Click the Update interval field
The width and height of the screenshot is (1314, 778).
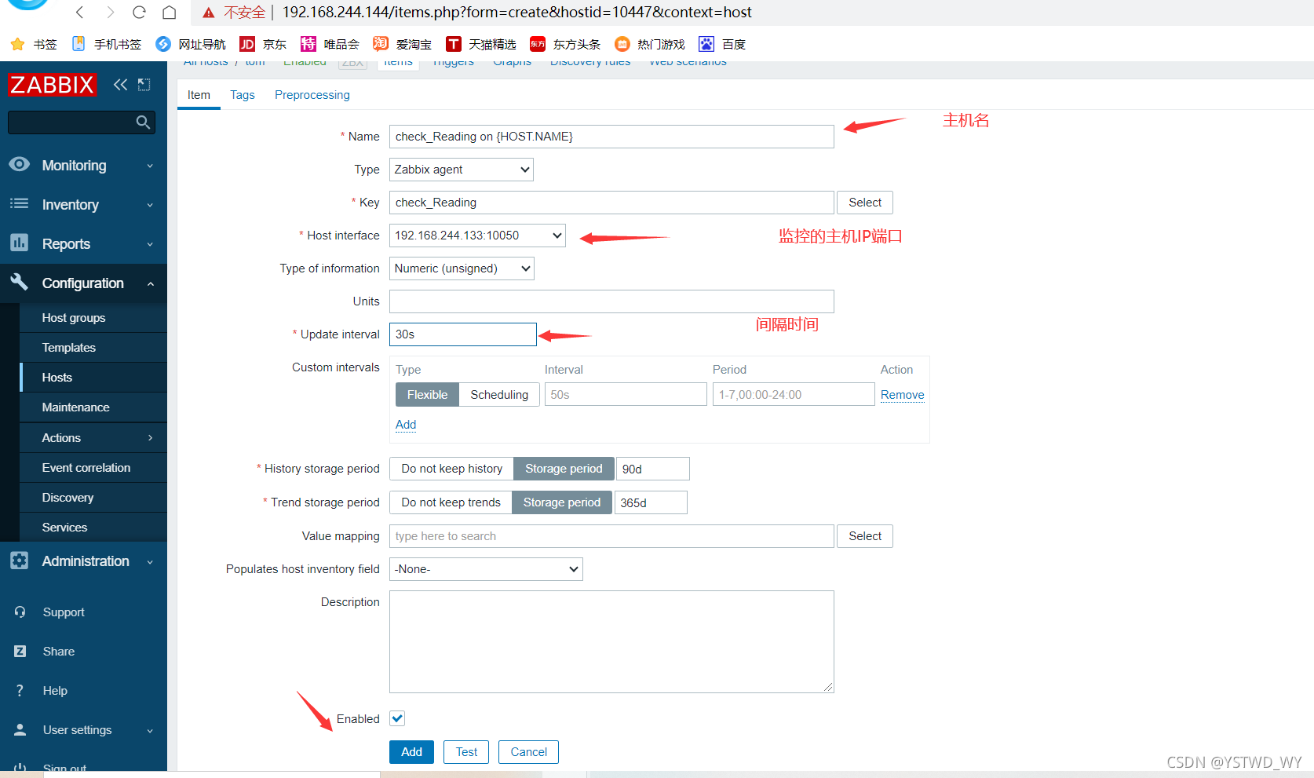[463, 334]
